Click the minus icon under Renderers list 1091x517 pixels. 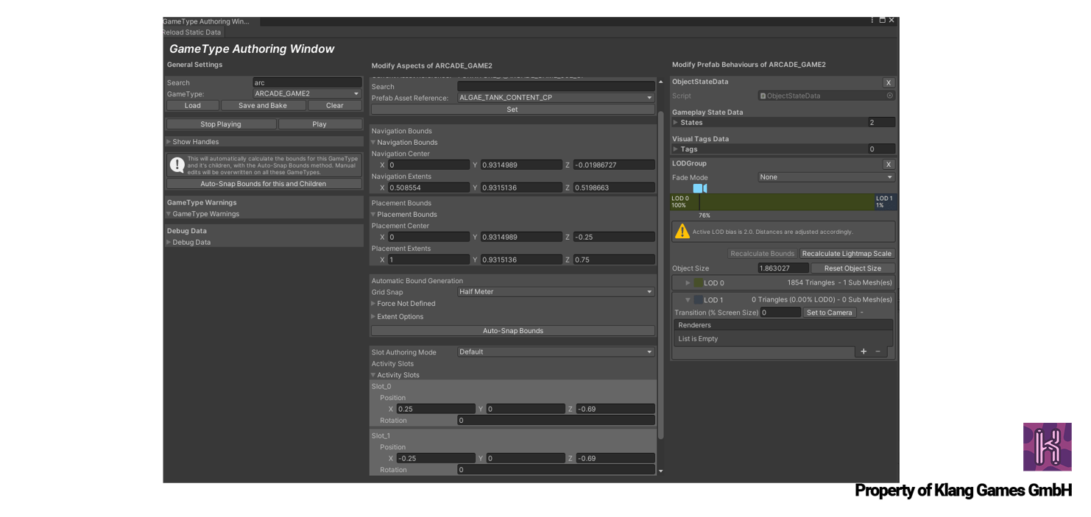pyautogui.click(x=878, y=352)
